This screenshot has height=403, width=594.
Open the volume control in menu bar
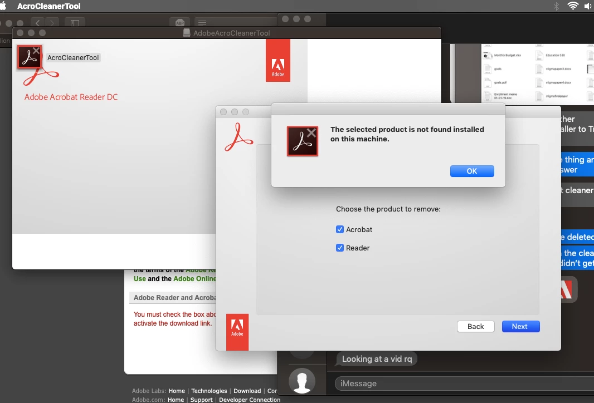588,6
